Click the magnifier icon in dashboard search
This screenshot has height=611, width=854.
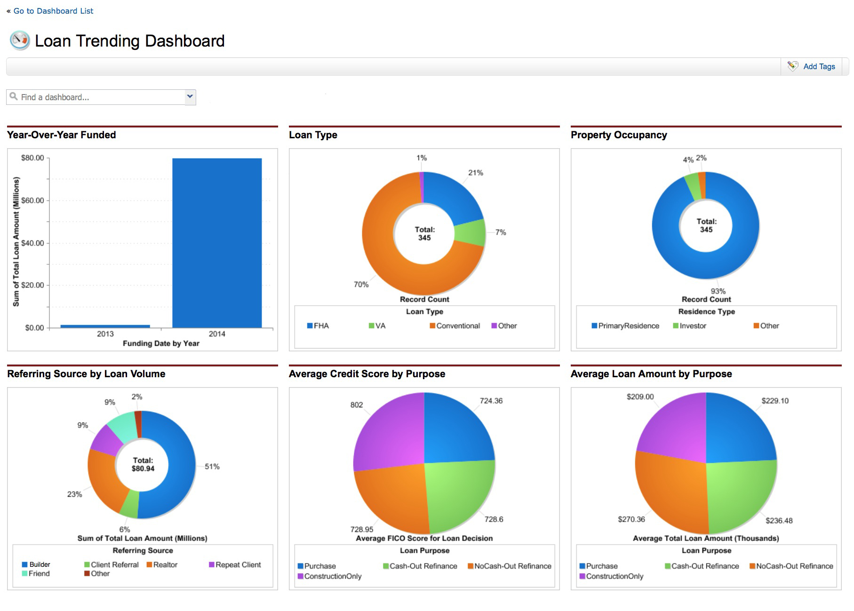(14, 96)
